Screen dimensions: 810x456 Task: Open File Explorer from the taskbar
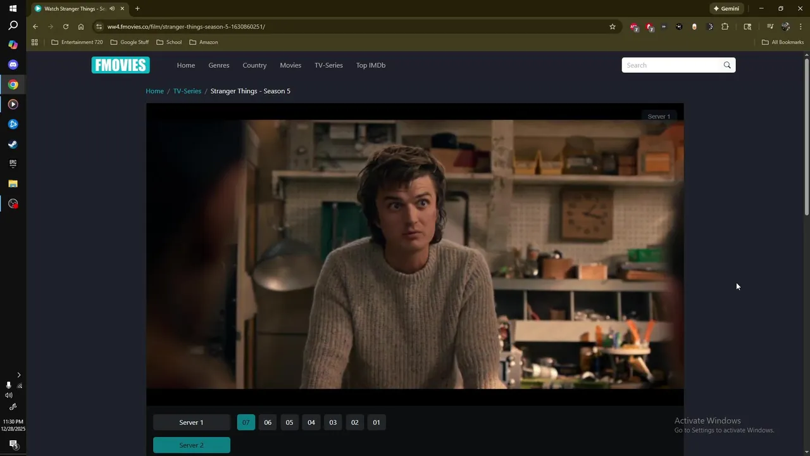coord(13,184)
